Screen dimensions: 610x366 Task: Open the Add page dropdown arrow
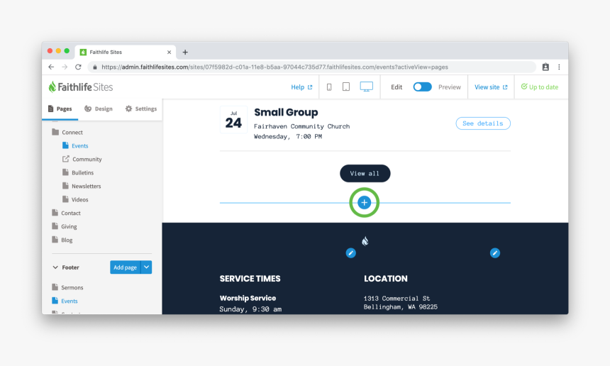pos(146,267)
